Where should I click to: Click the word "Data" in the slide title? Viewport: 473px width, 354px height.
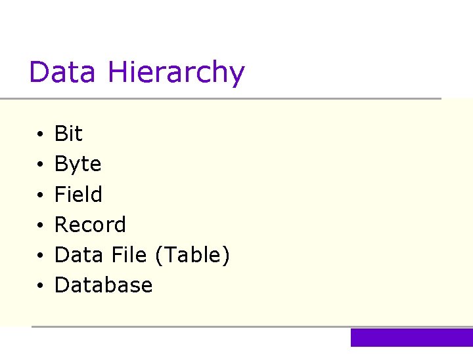[62, 71]
